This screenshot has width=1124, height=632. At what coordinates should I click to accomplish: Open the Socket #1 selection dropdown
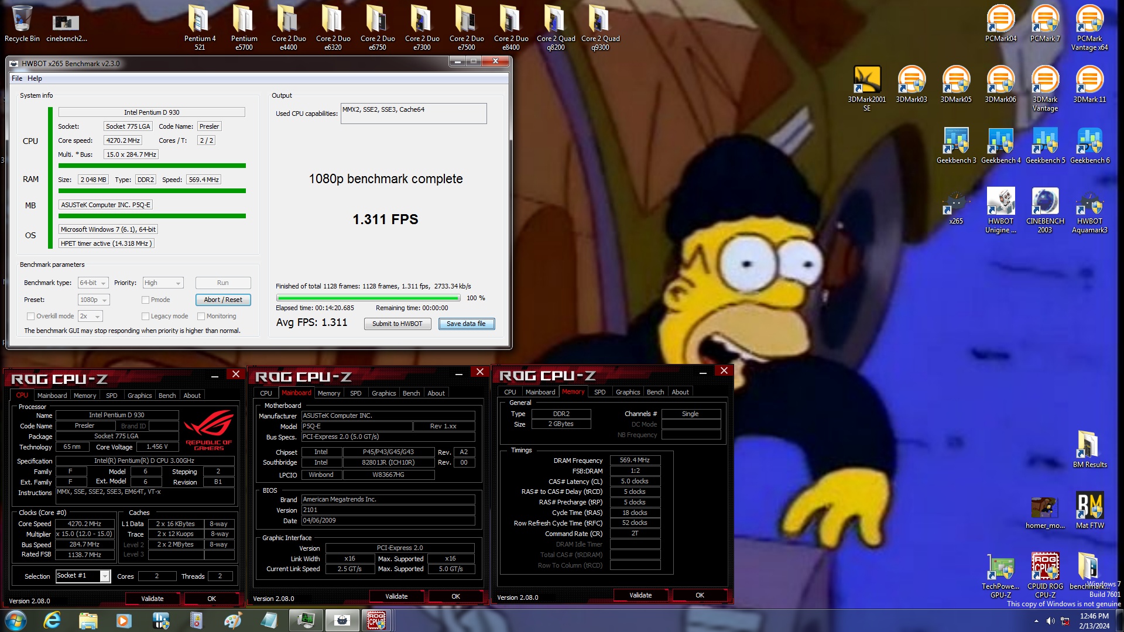click(83, 576)
